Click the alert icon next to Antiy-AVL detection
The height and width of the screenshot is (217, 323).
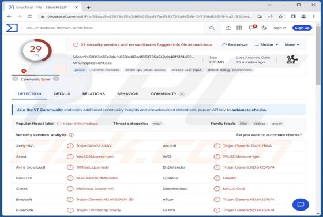tap(70, 145)
